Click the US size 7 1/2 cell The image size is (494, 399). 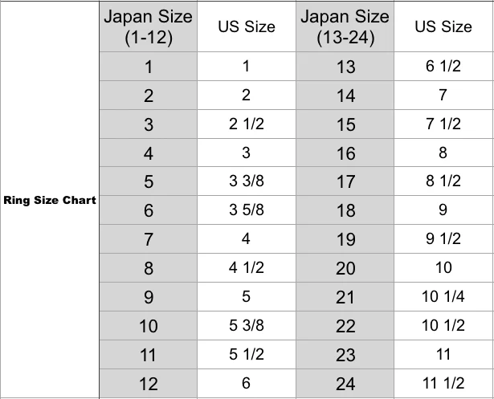443,124
